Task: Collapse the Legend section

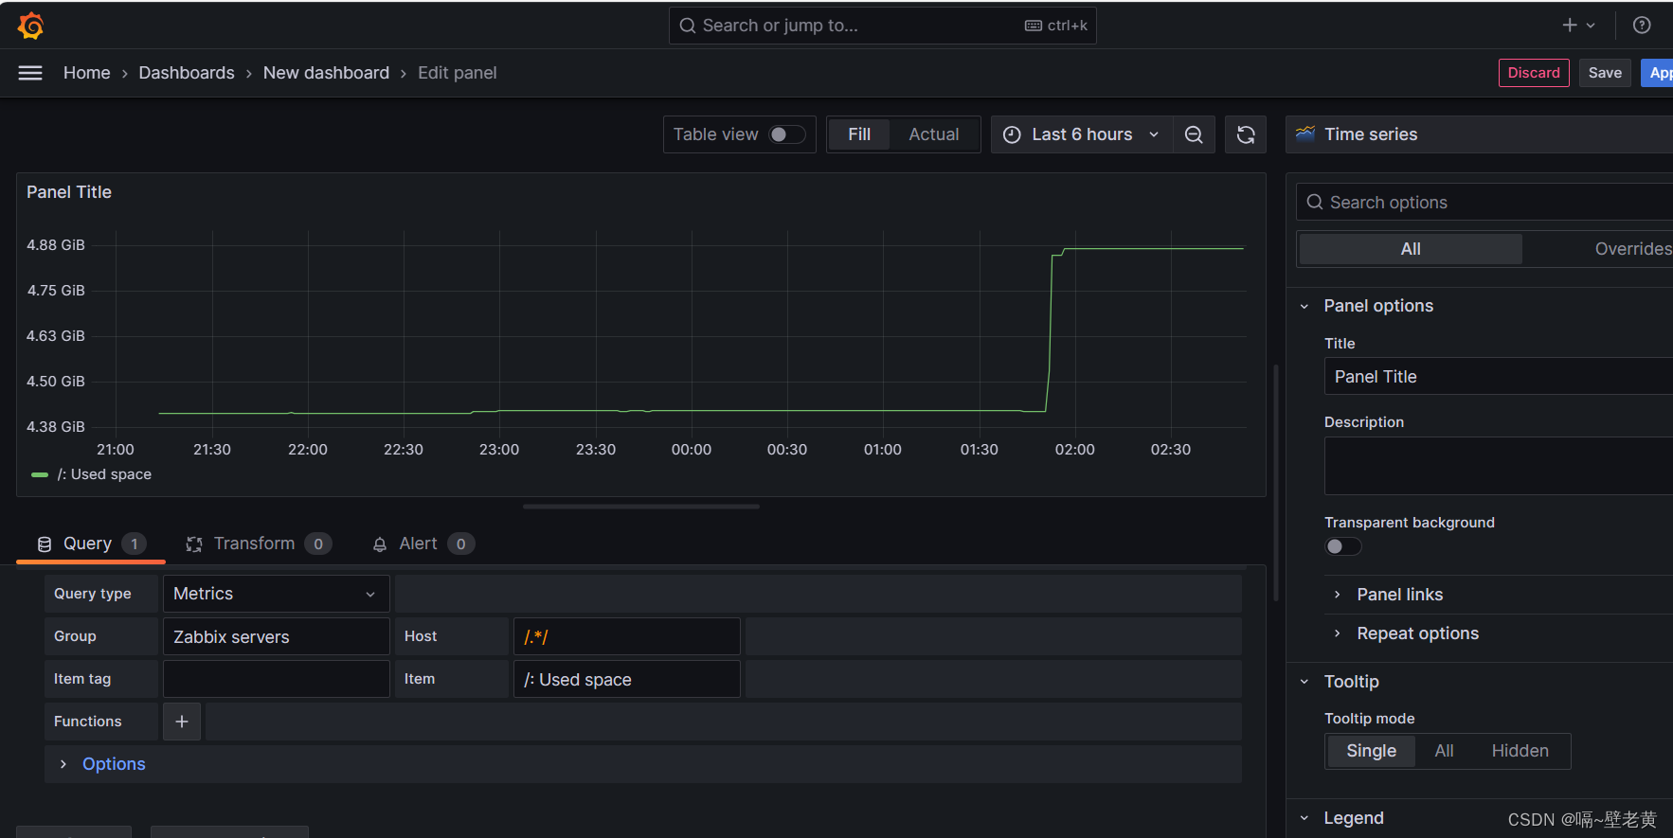Action: point(1353,818)
